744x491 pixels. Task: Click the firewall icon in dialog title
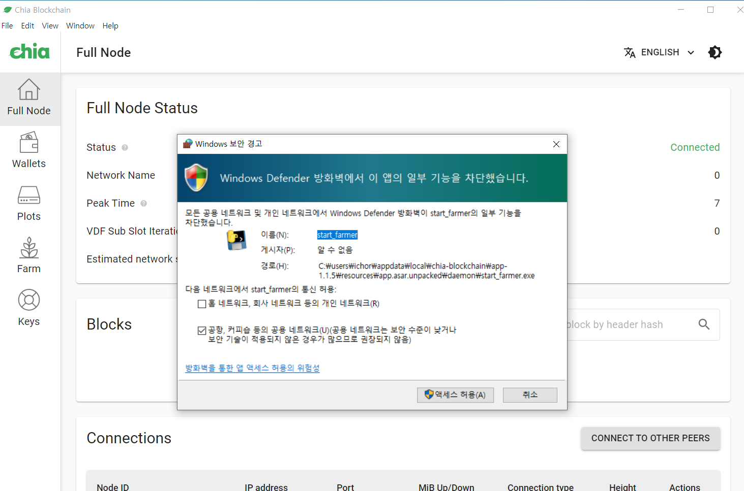(188, 144)
